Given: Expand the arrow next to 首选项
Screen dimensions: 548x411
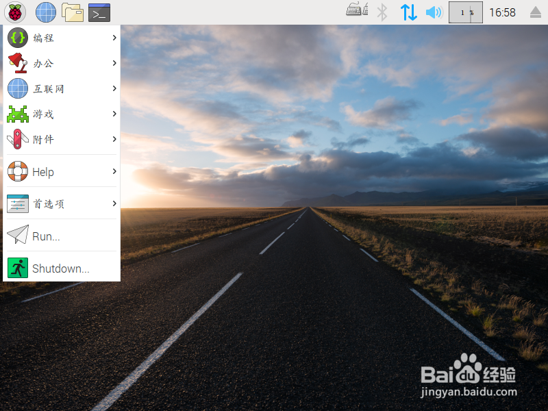Looking at the screenshot, I should (x=114, y=203).
